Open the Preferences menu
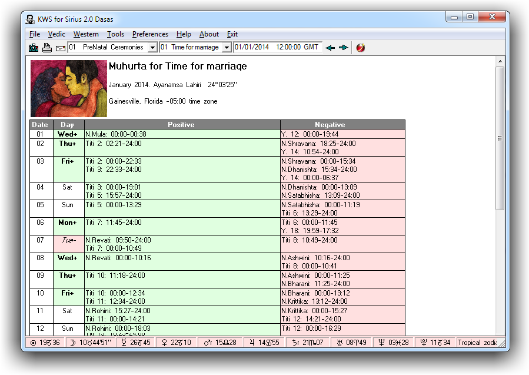 150,34
